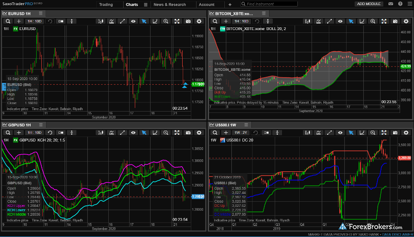Open the DATA DISCLAIMER link
414x237 pixels.
pyautogui.click(x=398, y=234)
